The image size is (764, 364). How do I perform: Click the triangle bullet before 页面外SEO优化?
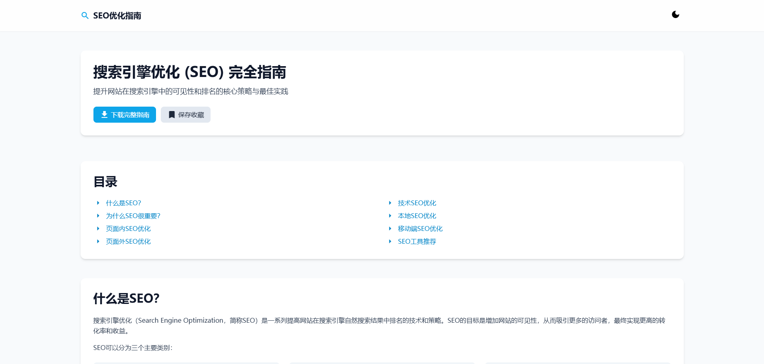pos(98,242)
